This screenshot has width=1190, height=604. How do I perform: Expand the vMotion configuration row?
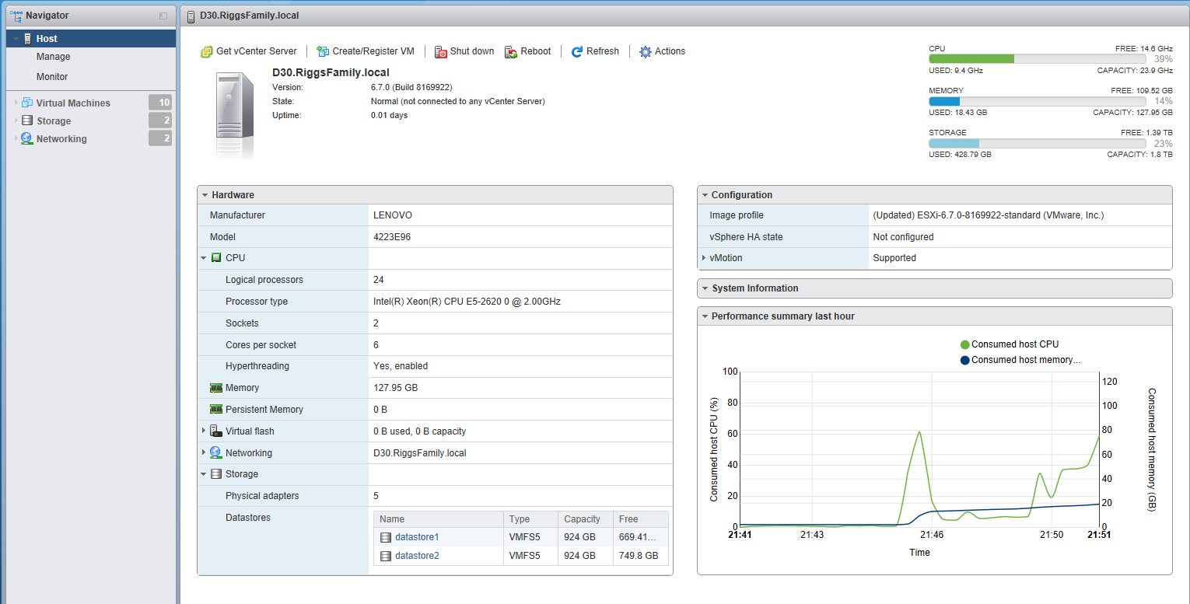click(x=704, y=258)
